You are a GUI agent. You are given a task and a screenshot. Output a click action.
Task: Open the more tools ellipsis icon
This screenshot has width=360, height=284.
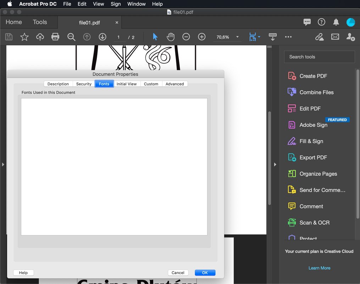[288, 37]
